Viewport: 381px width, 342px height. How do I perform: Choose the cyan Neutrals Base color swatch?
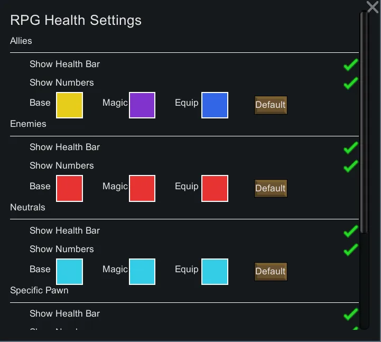[70, 272]
